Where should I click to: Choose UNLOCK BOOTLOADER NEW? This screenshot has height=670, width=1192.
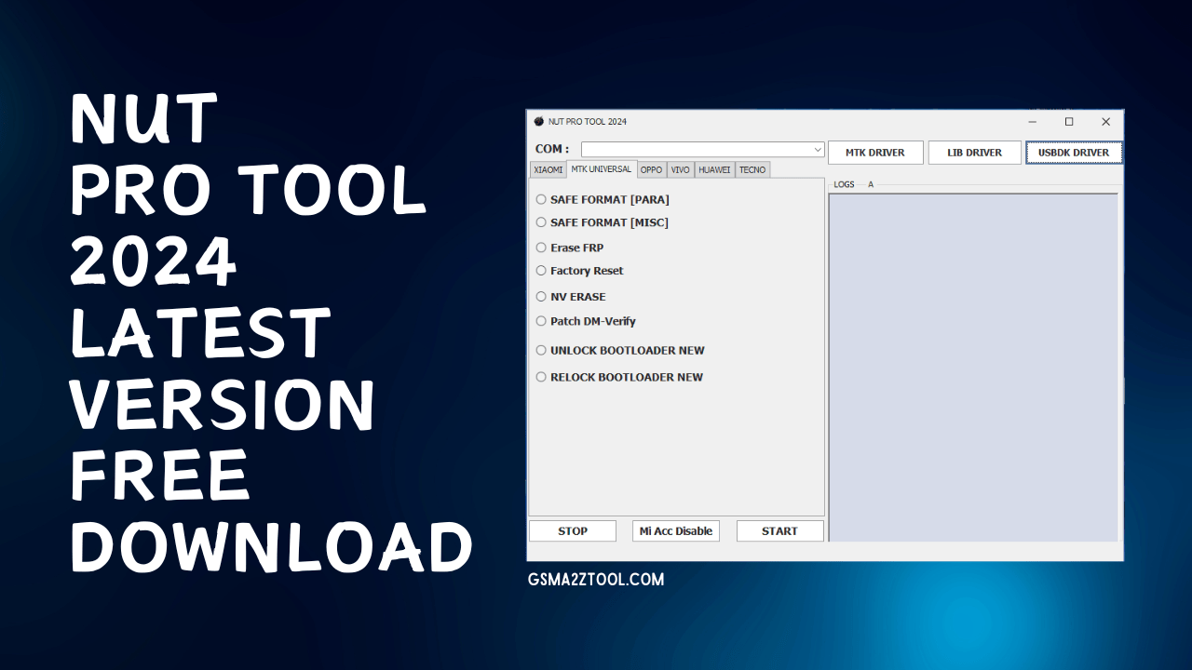click(x=541, y=350)
